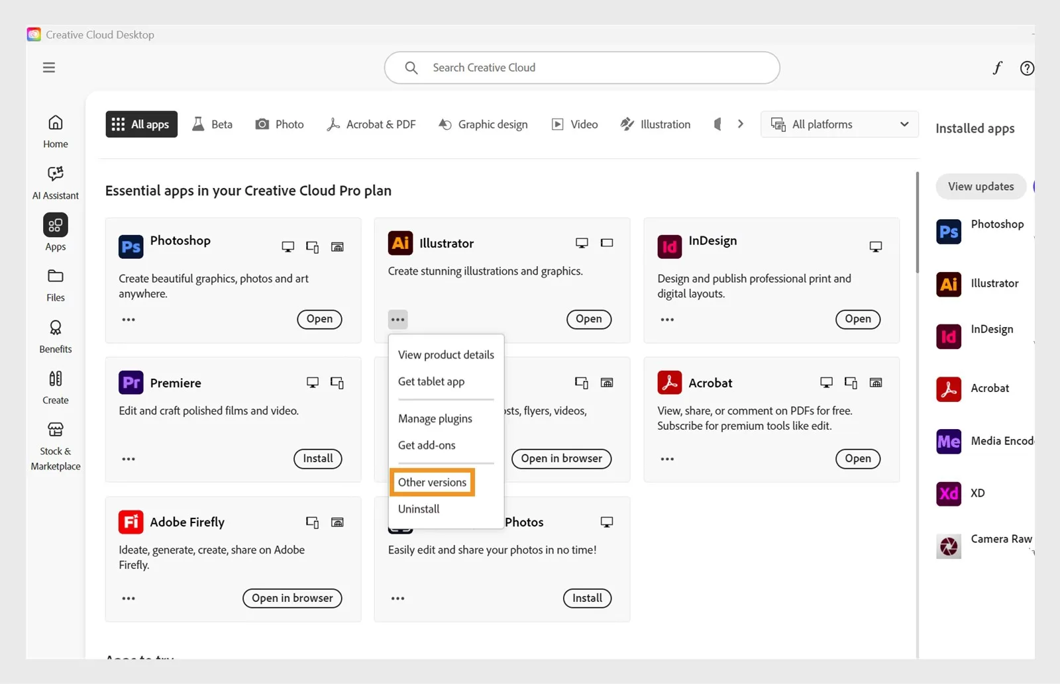Install Premiere with the Install button
The image size is (1060, 684).
pos(318,459)
